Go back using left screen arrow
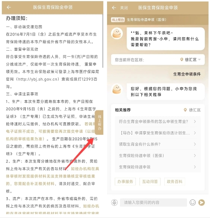Image resolution: width=210 pixels, height=218 pixels. (x=9, y=7)
